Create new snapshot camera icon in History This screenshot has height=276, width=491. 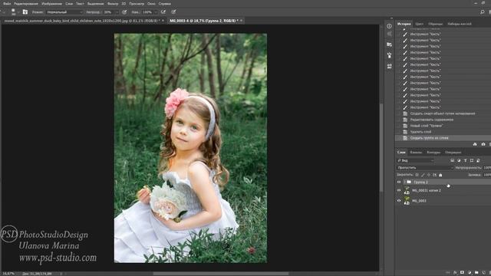tap(483, 144)
